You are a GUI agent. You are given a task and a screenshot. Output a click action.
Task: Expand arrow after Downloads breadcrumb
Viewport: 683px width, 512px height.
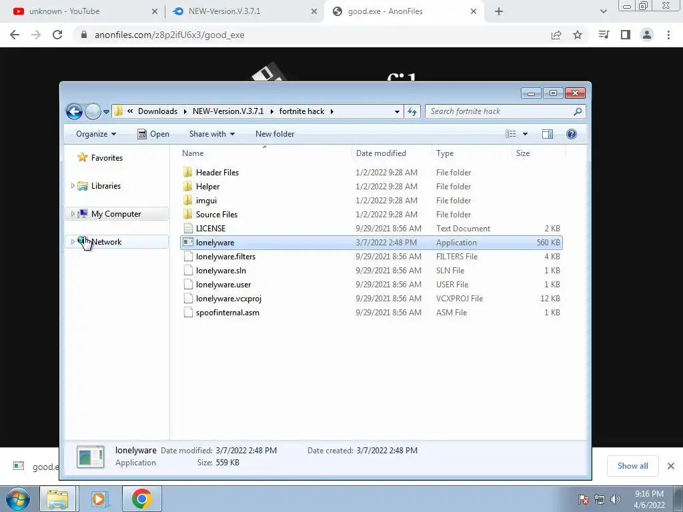(185, 111)
